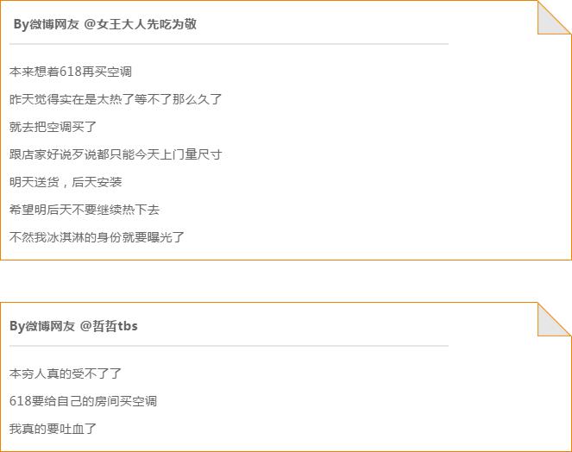
Task: Select the line '昨天觉得实在是太热了等不了那么久了'
Action: coord(116,99)
